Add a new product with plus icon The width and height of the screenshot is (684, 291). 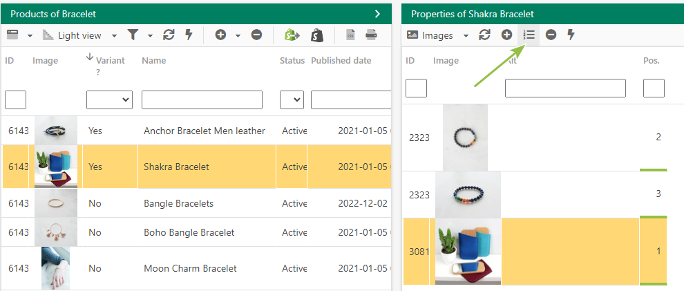click(x=220, y=35)
